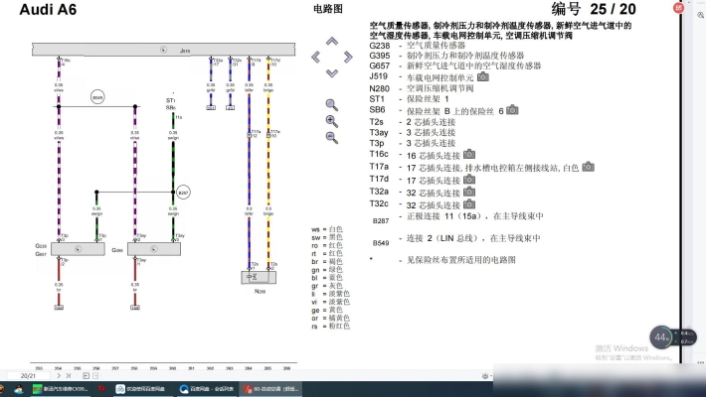Pan the circuit diagram downward
Screen dimensions: 706x397
click(332, 72)
